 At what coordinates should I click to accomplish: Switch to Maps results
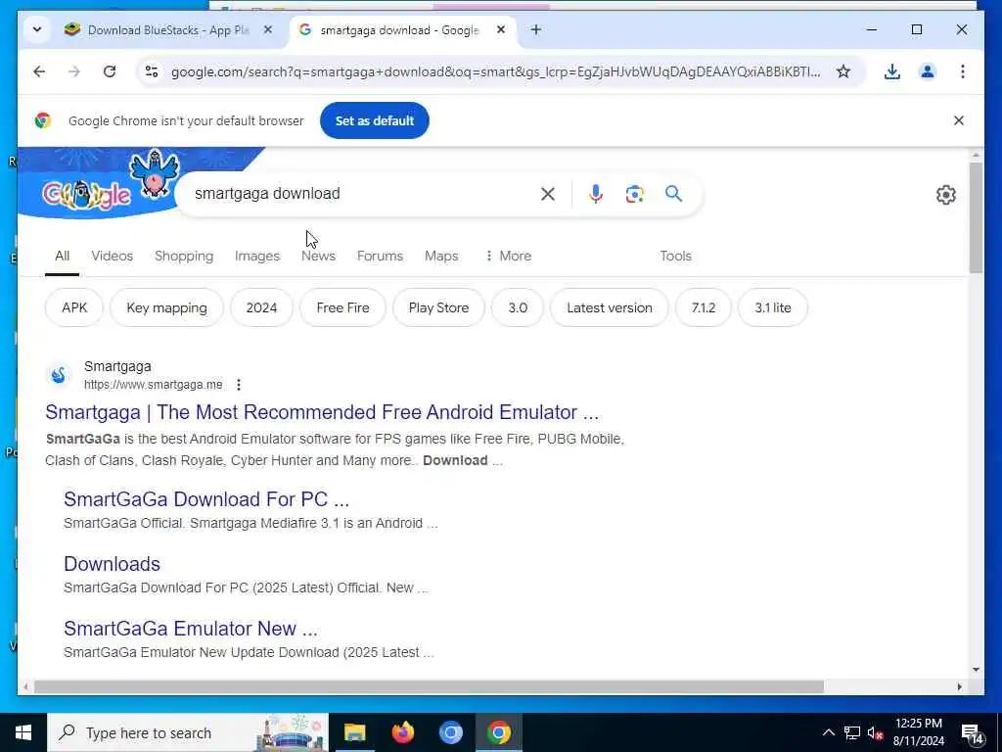[x=441, y=256]
